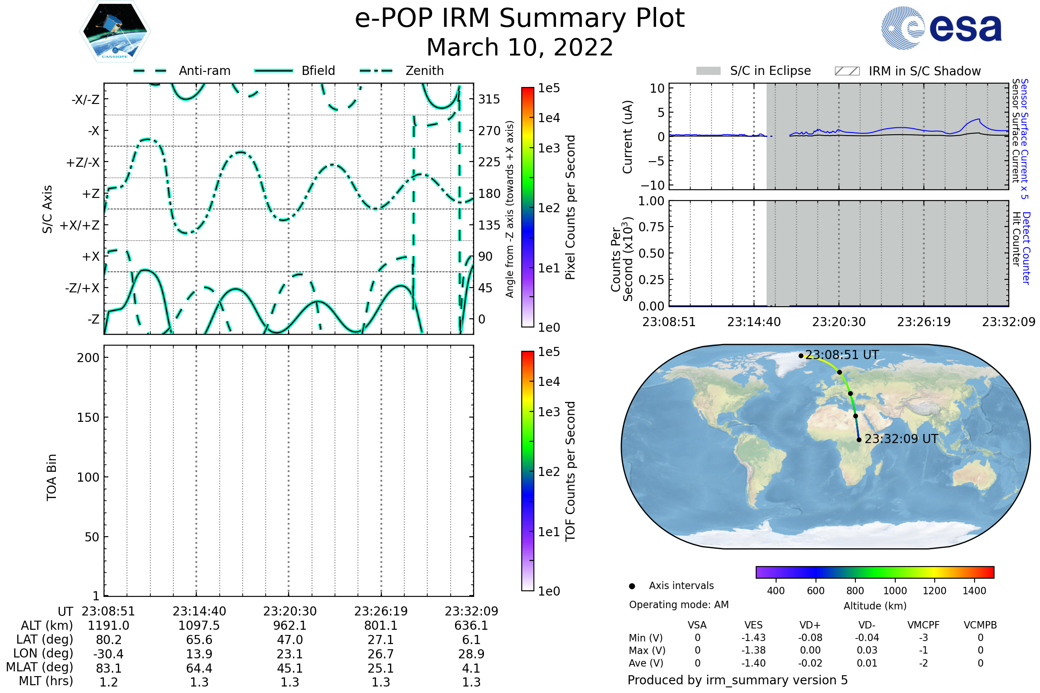Image resolution: width=1040 pixels, height=693 pixels.
Task: Click the Axis intervals black dot marker
Action: [632, 586]
